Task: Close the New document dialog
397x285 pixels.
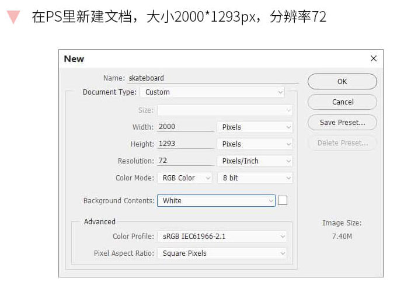Action: (x=374, y=58)
